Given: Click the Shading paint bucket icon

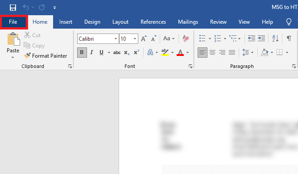Looking at the screenshot, I should coord(265,52).
